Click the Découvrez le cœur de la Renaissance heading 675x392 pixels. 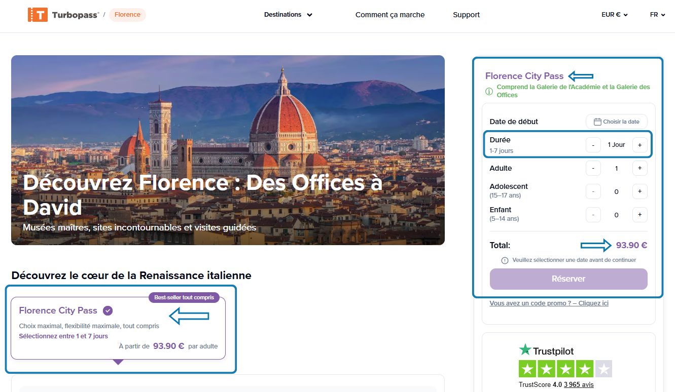pyautogui.click(x=131, y=276)
